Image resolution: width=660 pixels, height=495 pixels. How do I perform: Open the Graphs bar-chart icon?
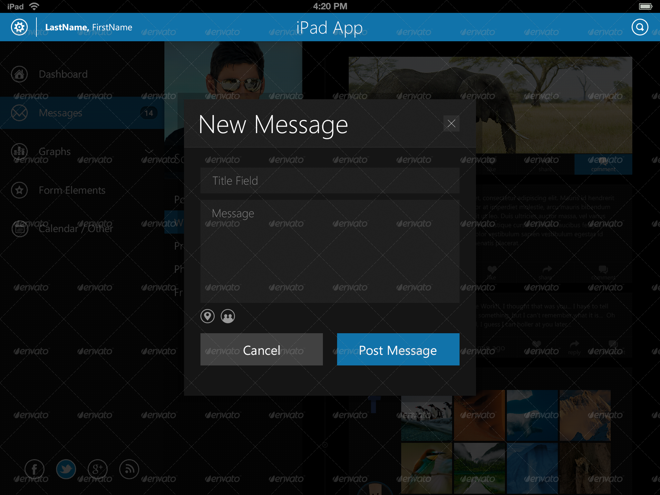19,151
